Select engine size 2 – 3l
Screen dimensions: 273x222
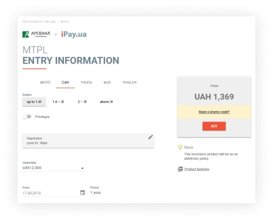(x=82, y=102)
